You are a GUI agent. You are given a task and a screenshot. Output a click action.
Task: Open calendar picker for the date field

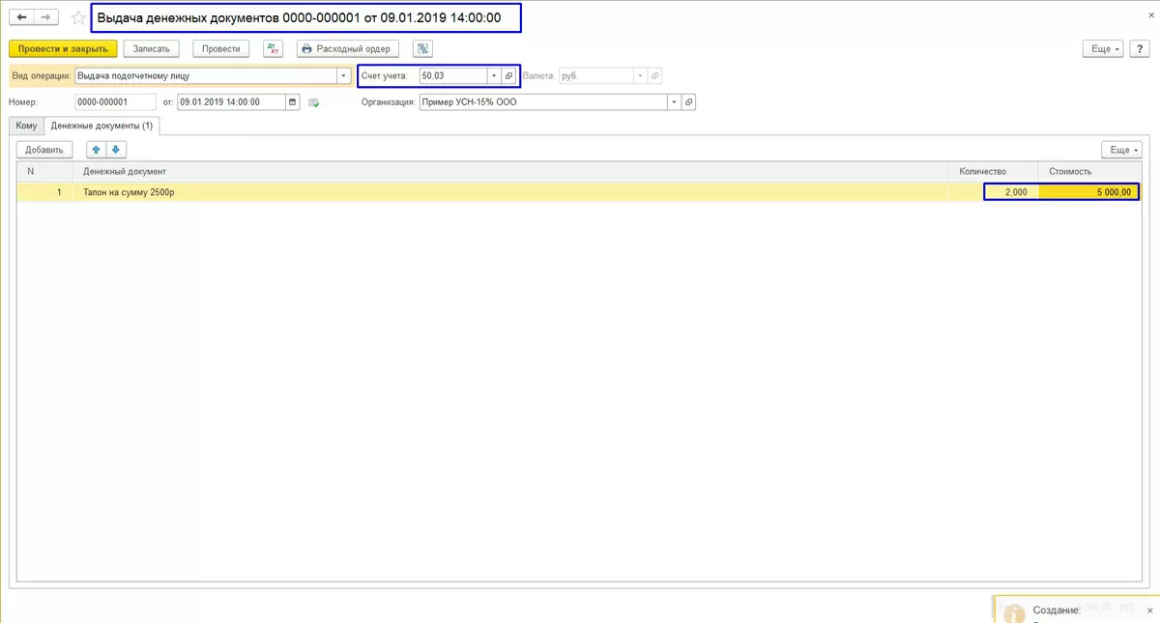pyautogui.click(x=293, y=101)
